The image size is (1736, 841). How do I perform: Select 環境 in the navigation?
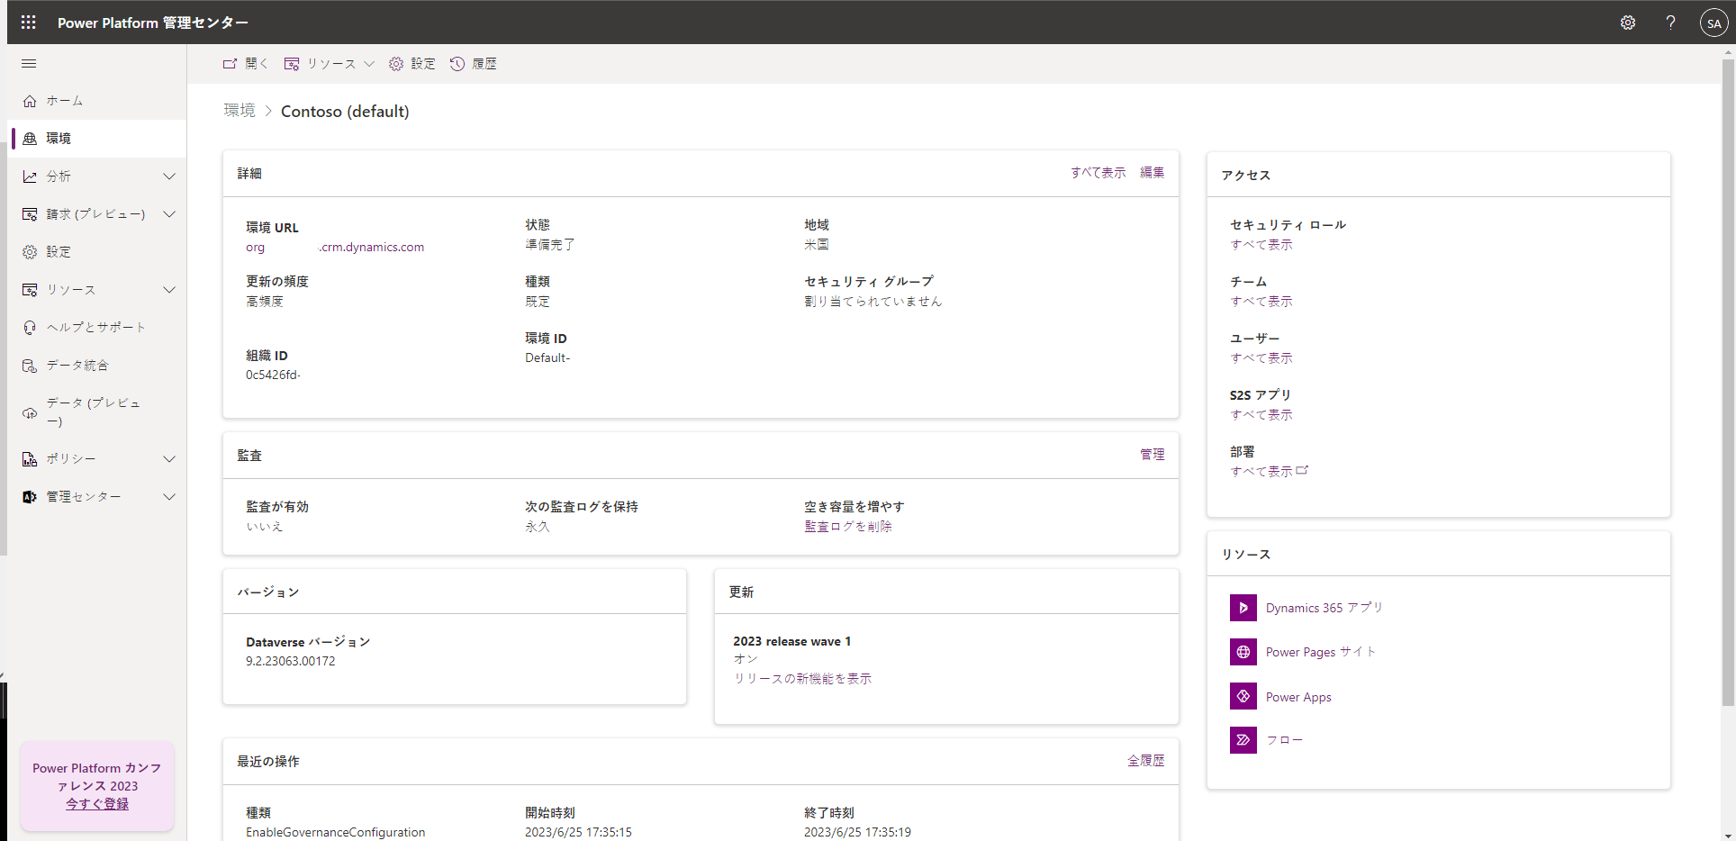coord(97,139)
